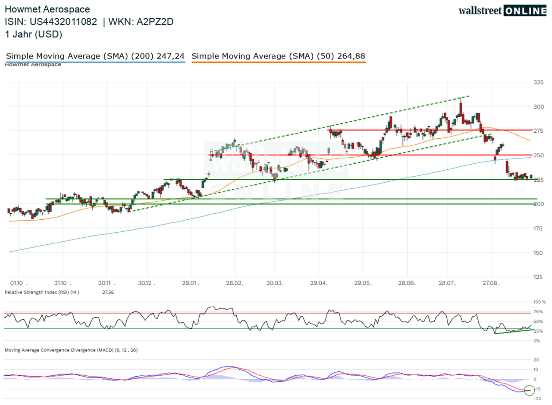Click the 50% RSI axis label
The image size is (552, 405).
pos(539,321)
